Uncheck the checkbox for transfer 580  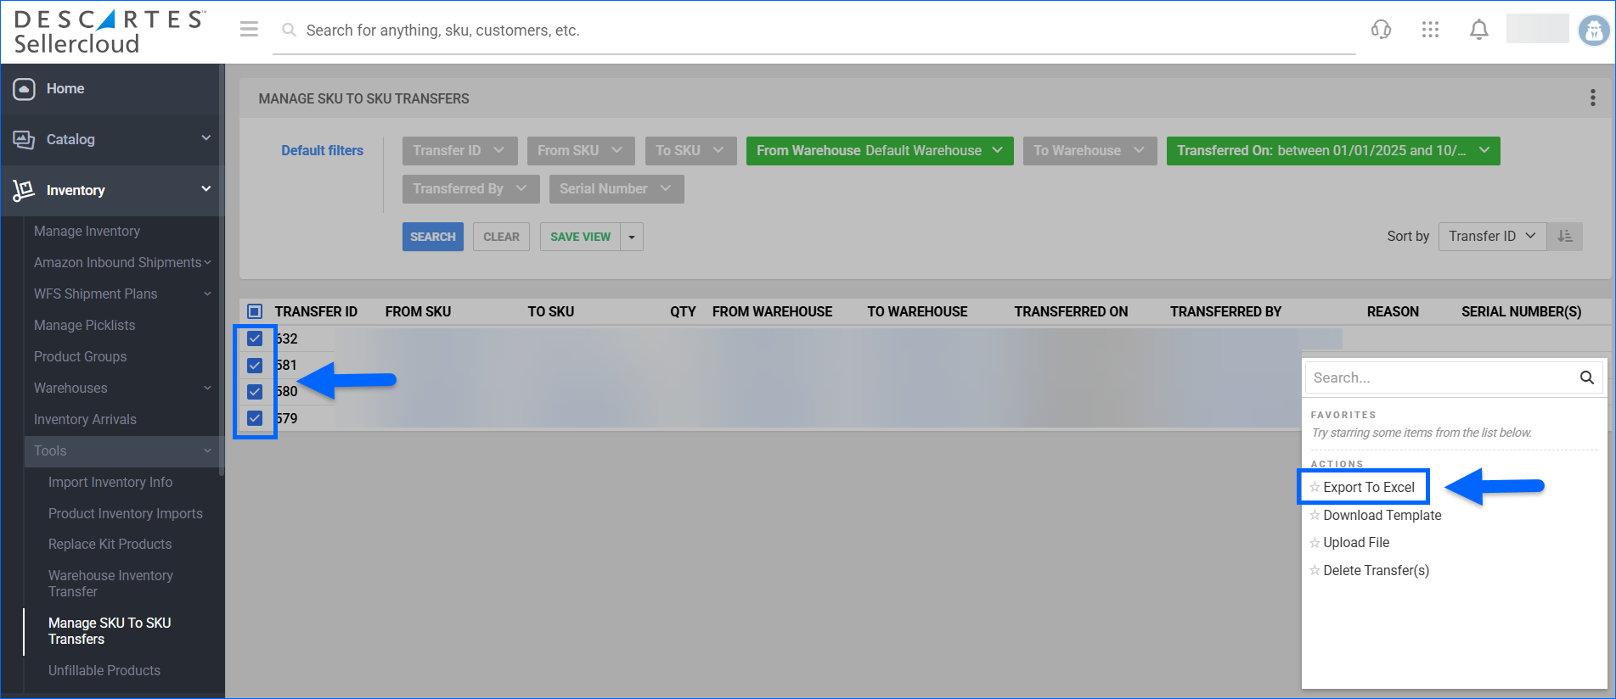(x=255, y=391)
